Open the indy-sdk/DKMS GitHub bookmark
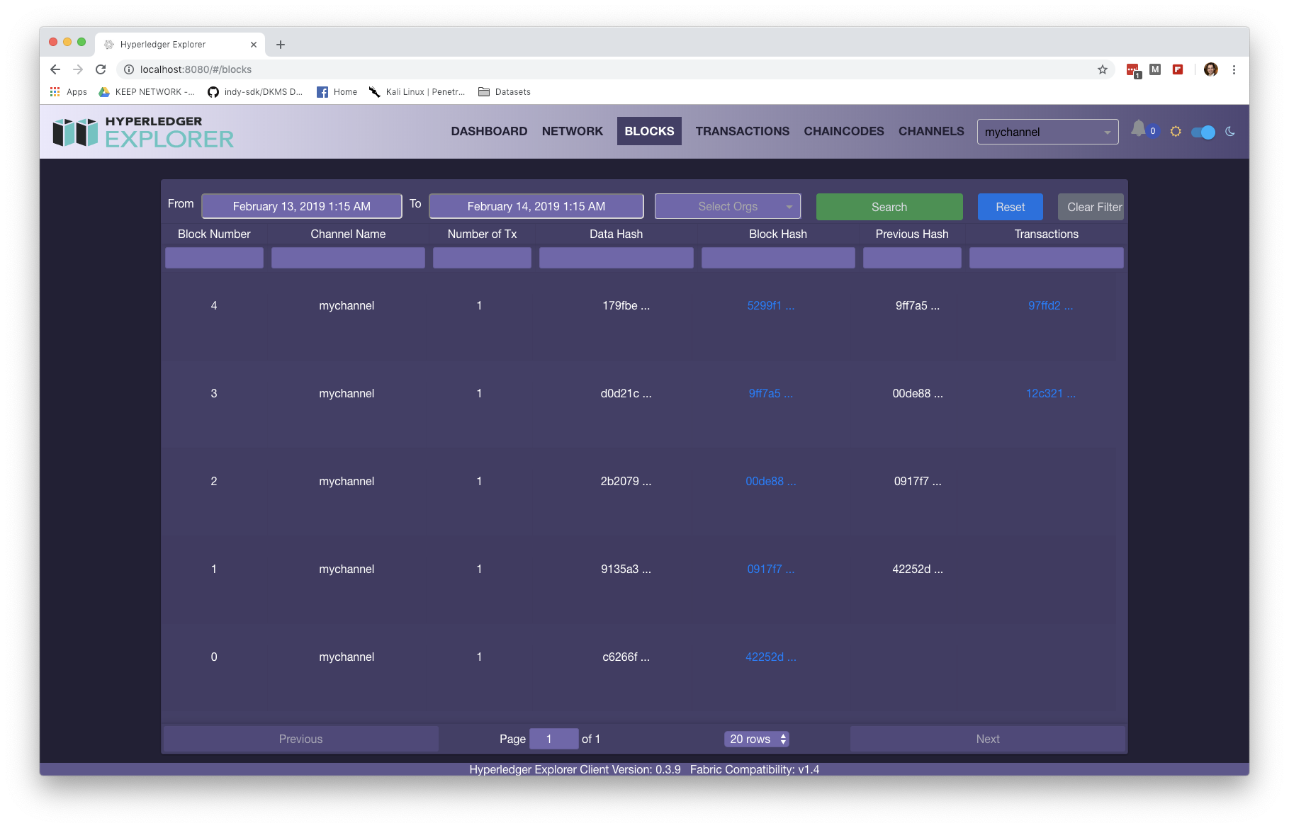This screenshot has width=1289, height=828. (x=255, y=92)
